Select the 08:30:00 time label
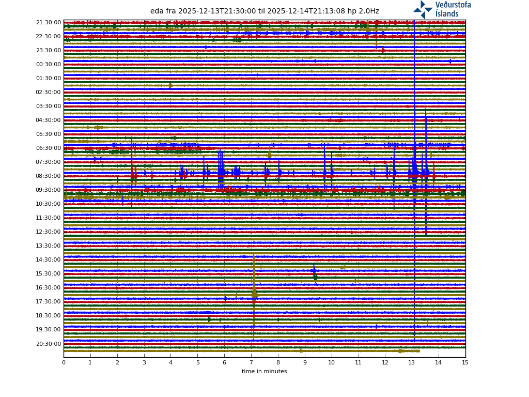 tap(49, 176)
